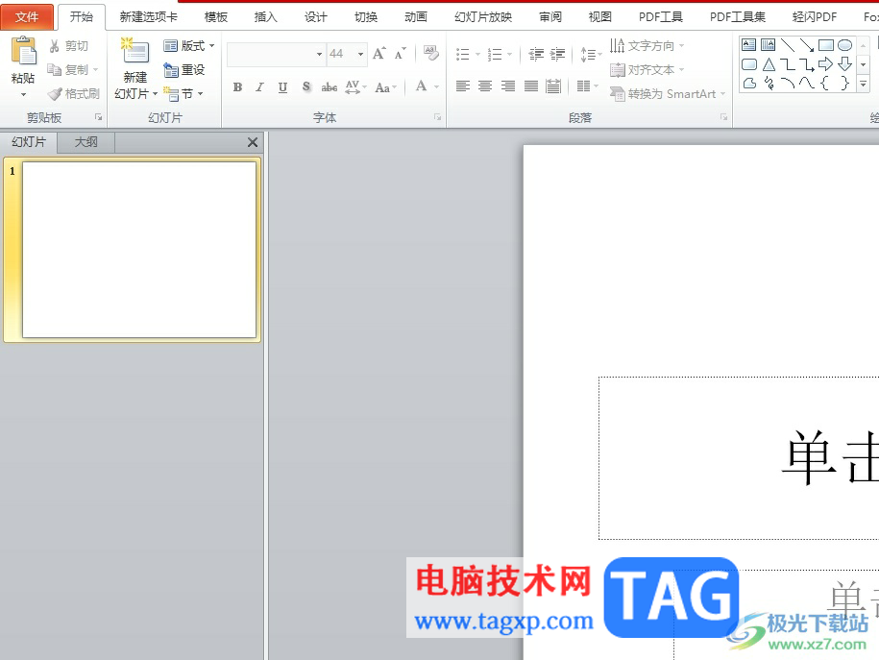Expand the shapes gallery More arrow
879x660 pixels.
tap(864, 84)
